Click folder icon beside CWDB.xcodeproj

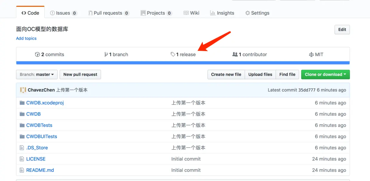22,103
